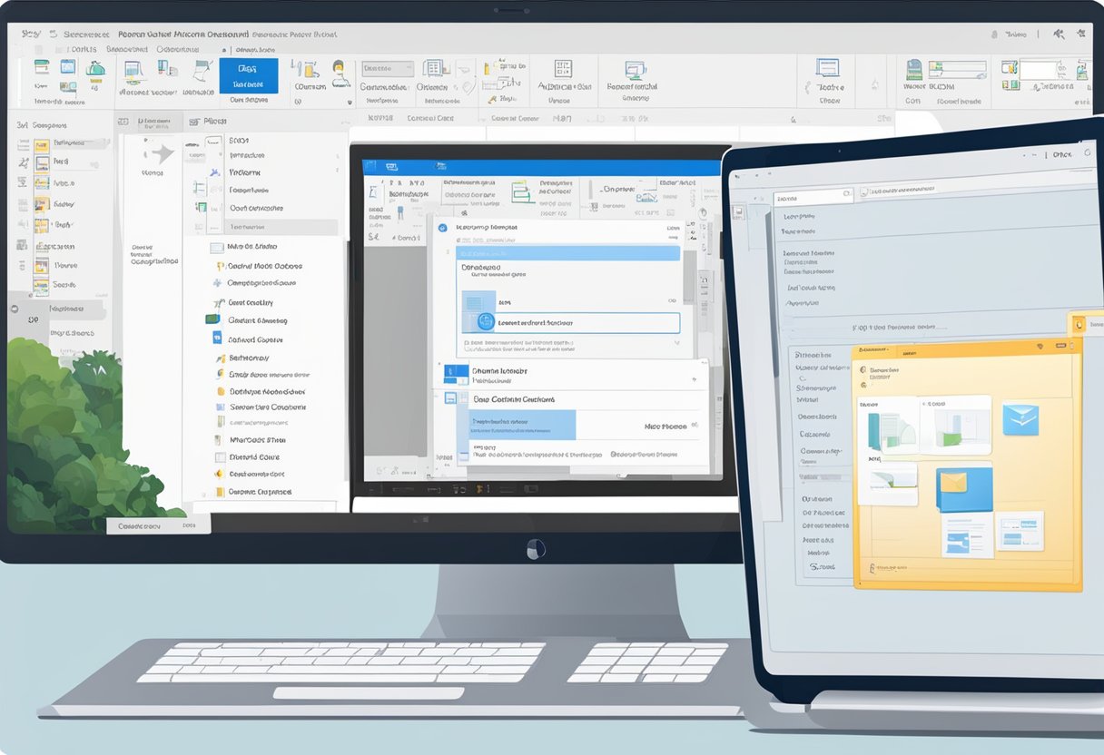Click the green stacked-layout icon in inner ribbon
The height and width of the screenshot is (755, 1104).
521,191
